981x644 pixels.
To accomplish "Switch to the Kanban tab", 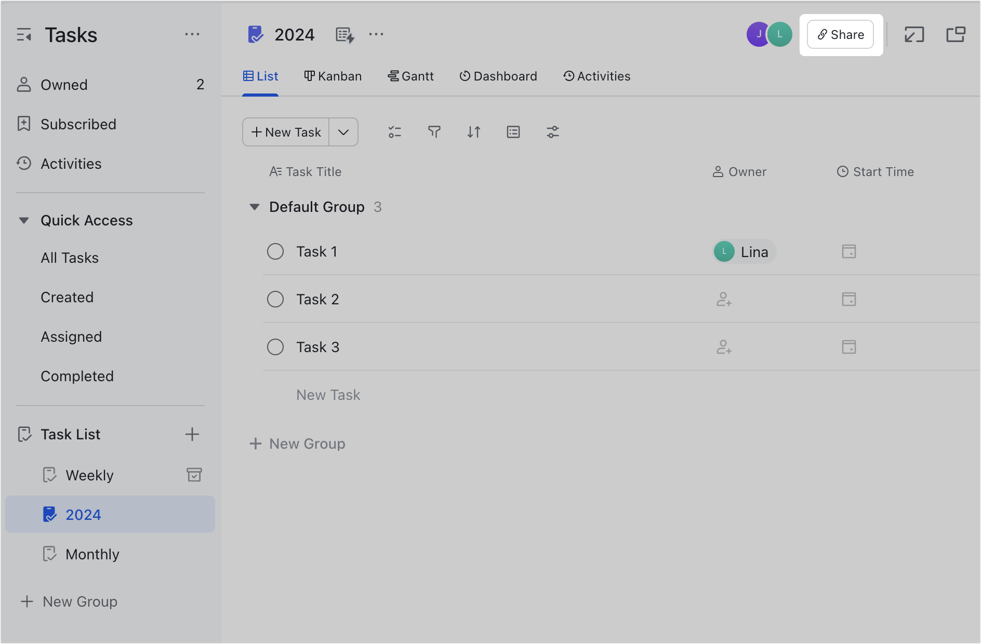I will click(x=333, y=76).
